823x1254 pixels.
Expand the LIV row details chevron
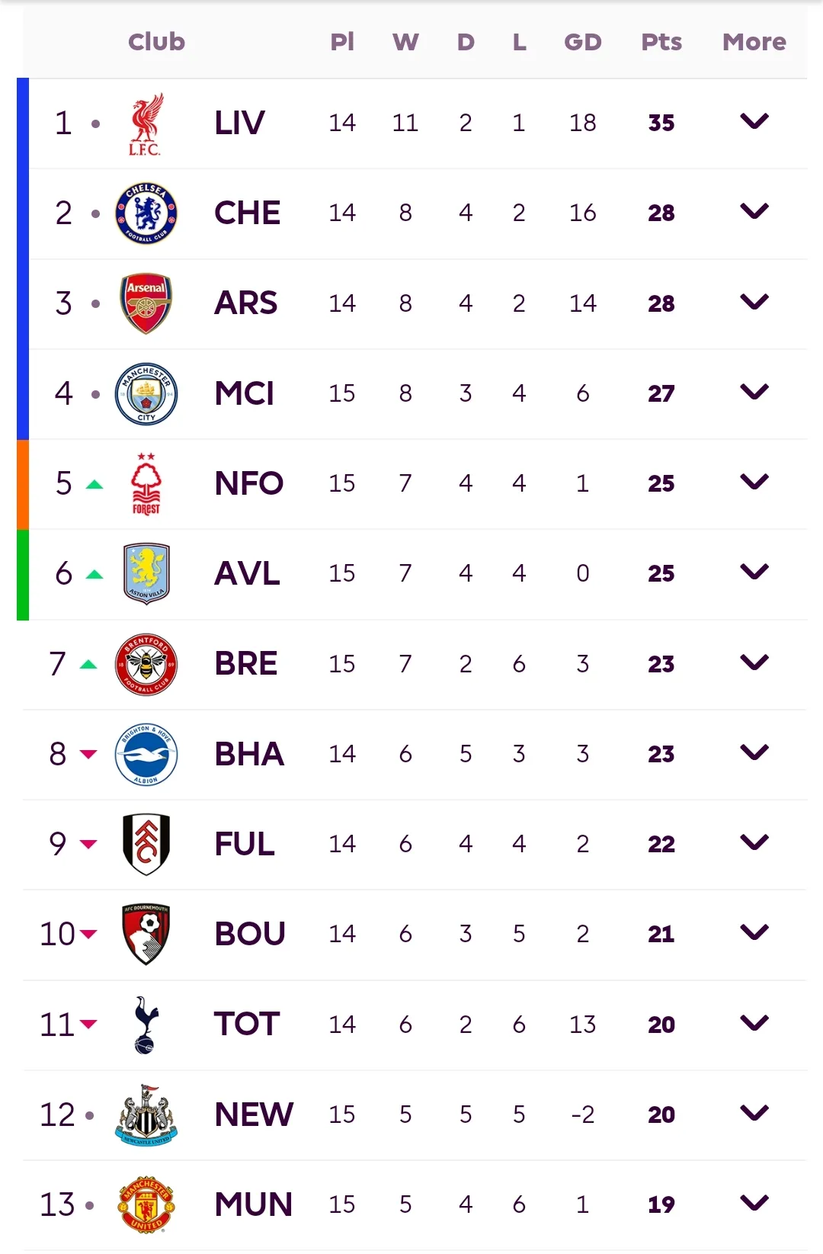(754, 121)
